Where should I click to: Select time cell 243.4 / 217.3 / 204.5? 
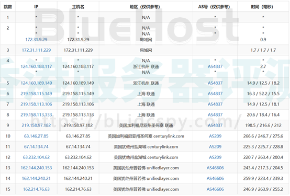click(x=263, y=168)
